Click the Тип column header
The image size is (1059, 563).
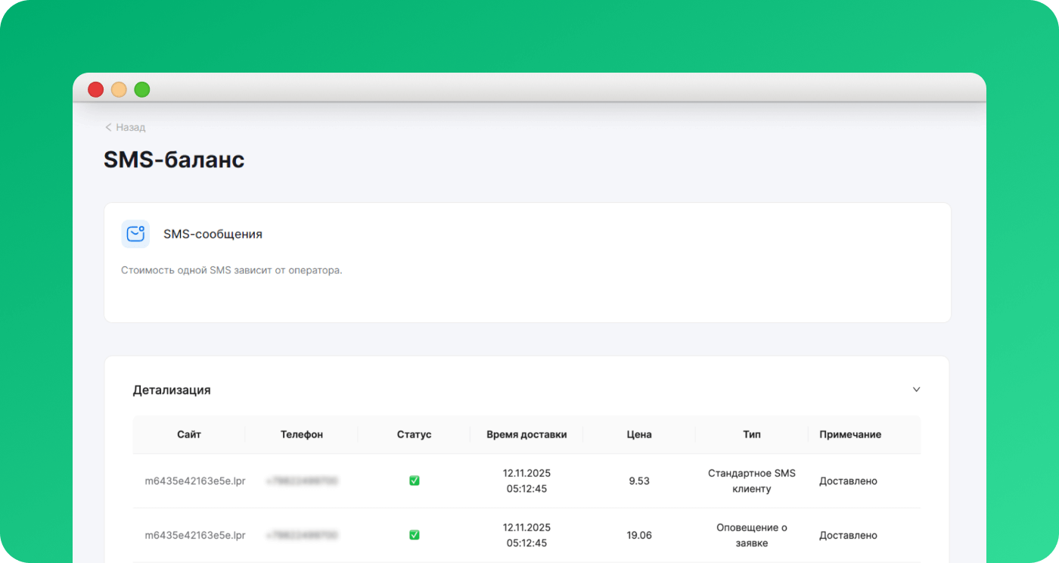coord(752,434)
